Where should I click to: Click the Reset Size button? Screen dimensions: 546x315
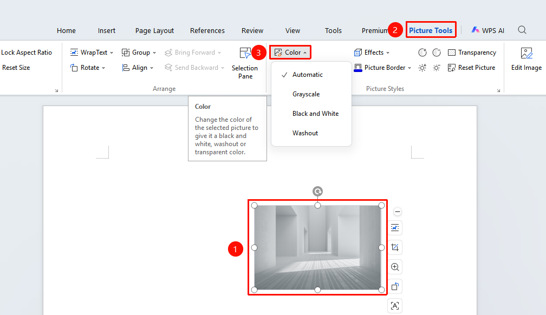(16, 68)
